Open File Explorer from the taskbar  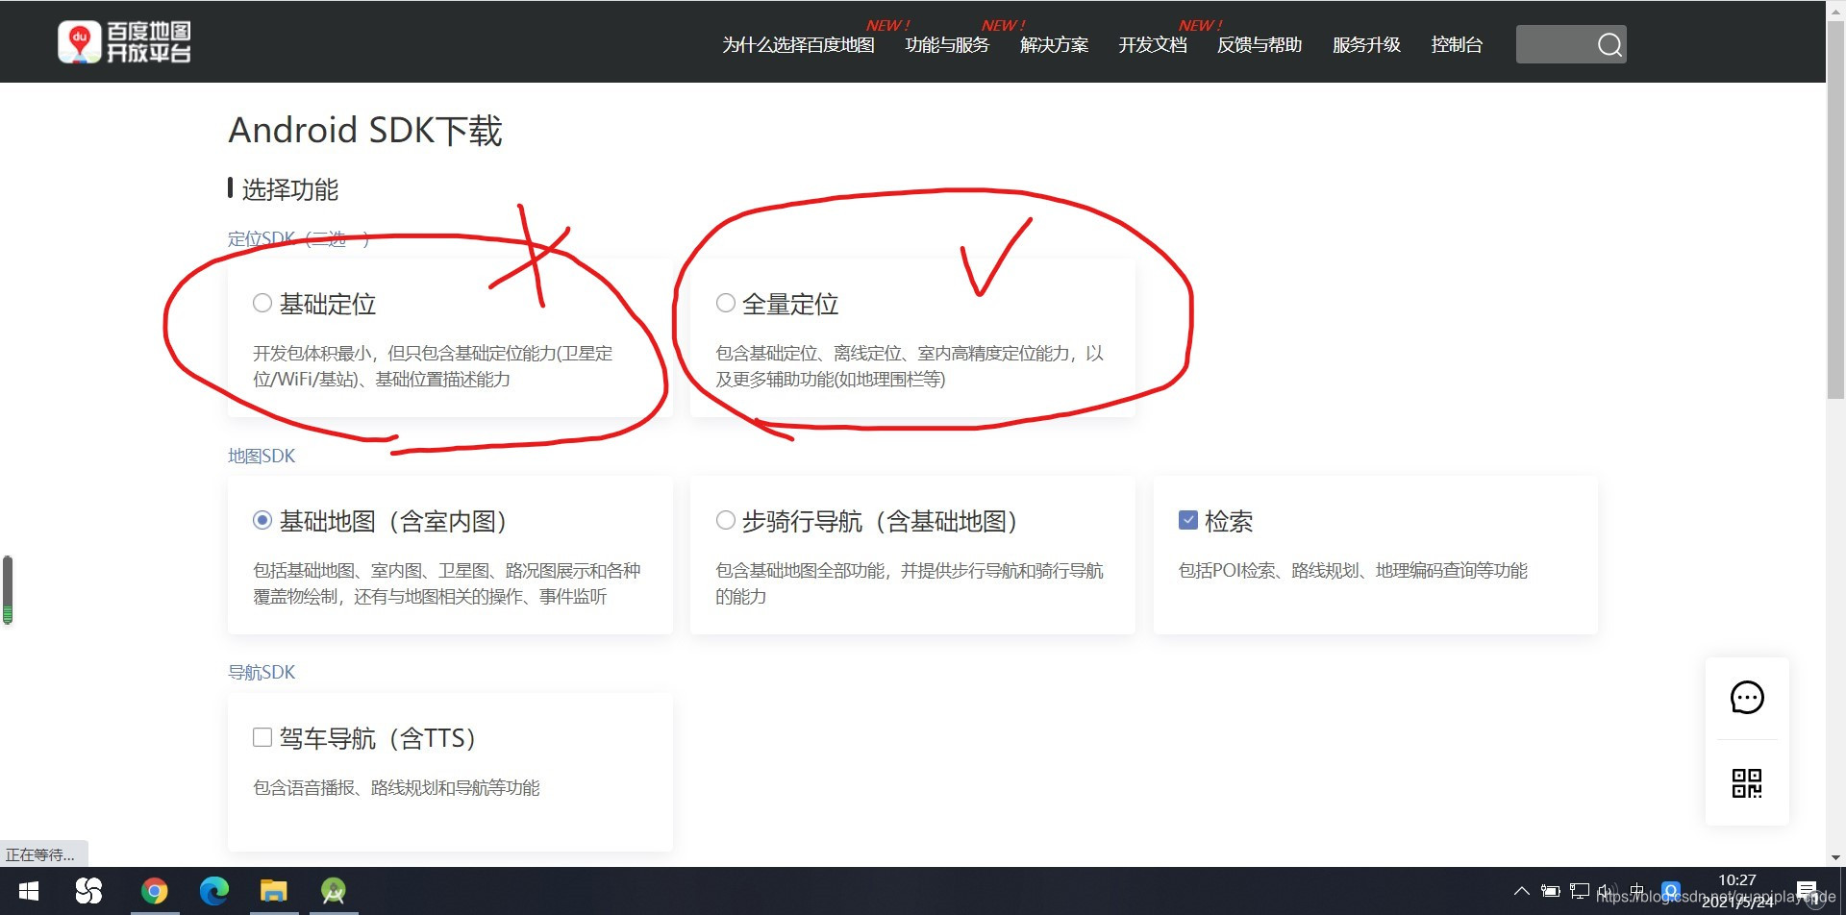pyautogui.click(x=273, y=891)
